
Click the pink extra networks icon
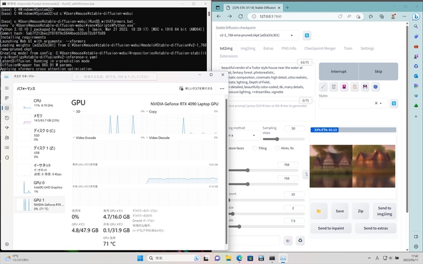tap(344, 87)
